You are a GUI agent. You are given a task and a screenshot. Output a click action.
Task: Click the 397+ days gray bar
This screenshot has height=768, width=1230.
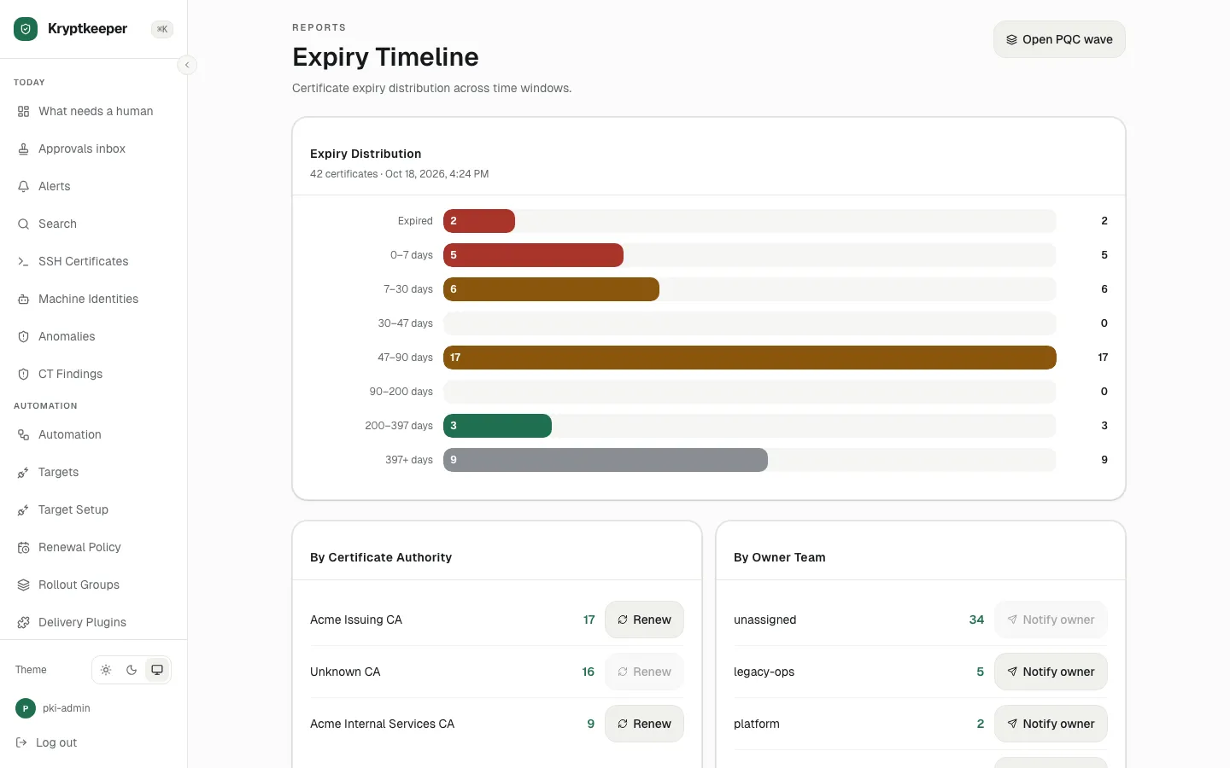point(606,460)
